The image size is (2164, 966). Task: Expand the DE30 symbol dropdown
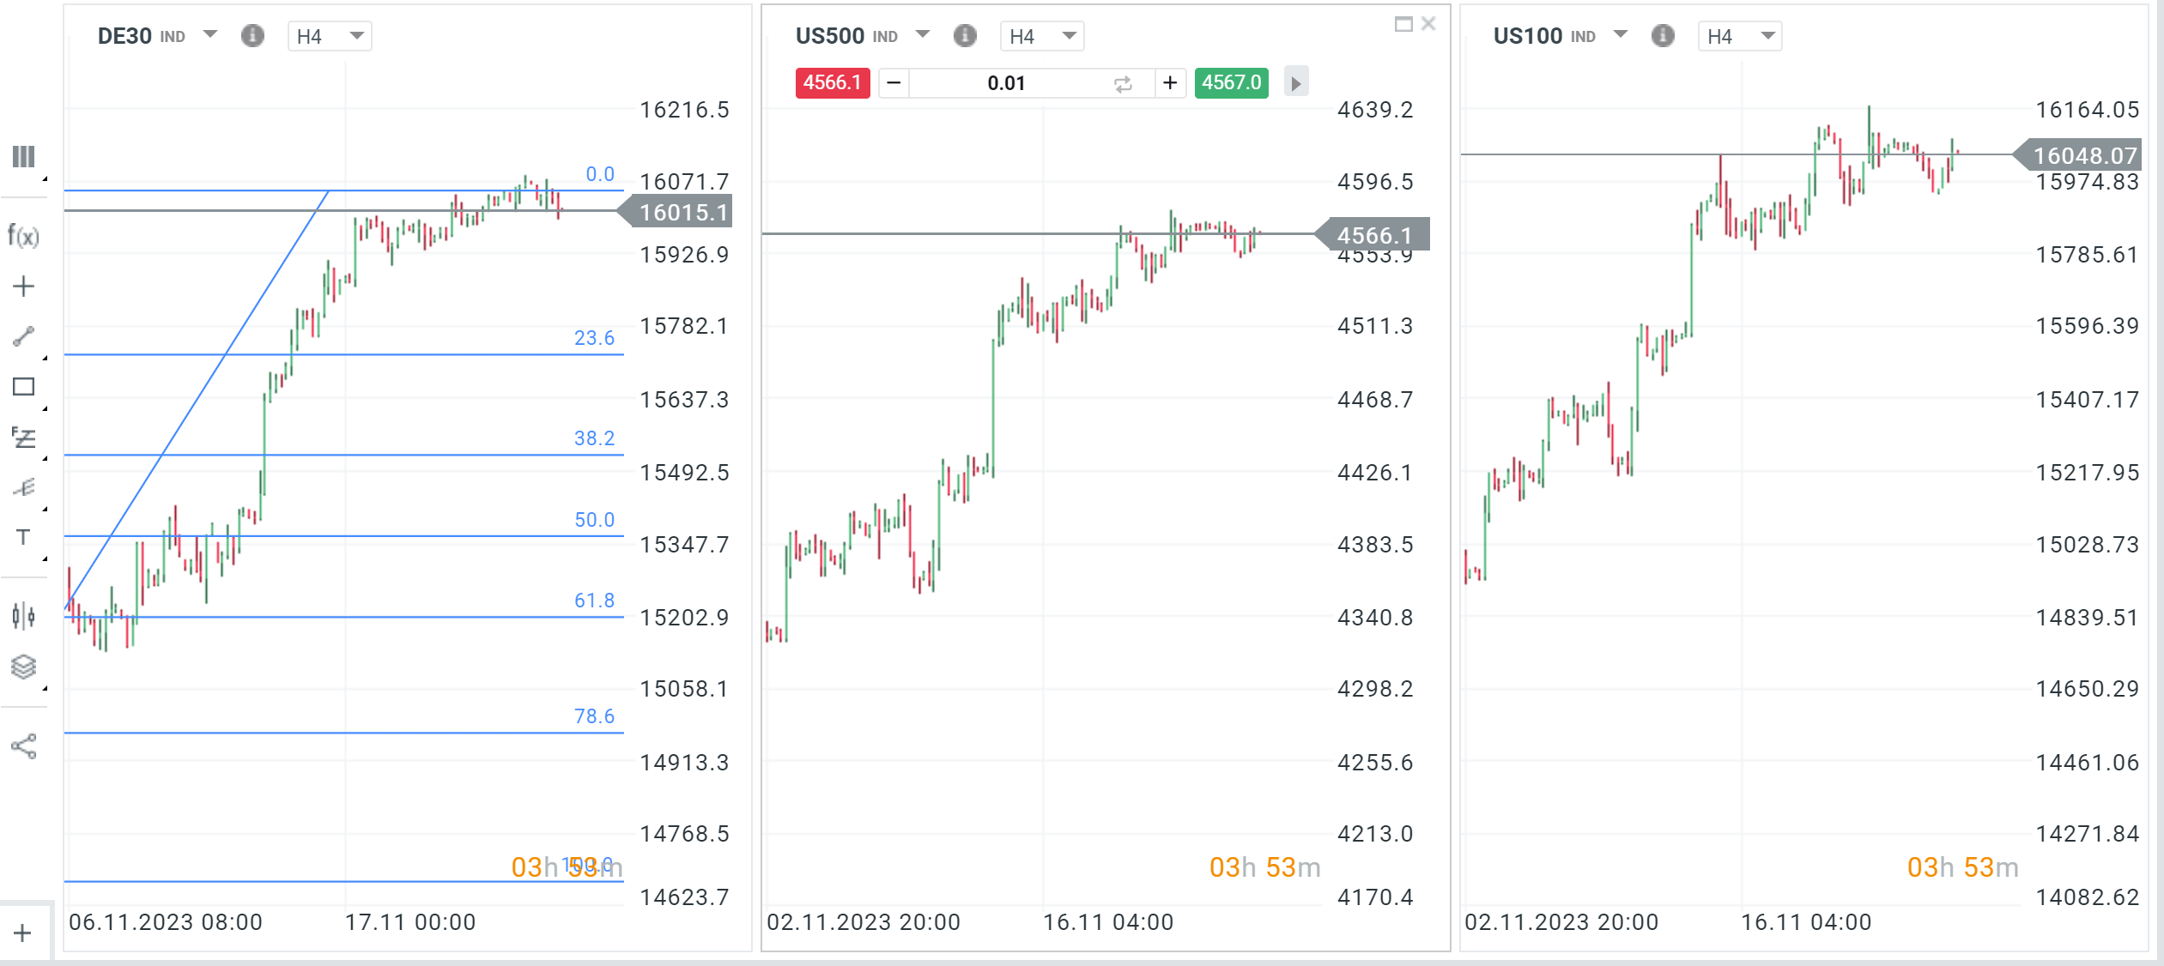click(210, 35)
